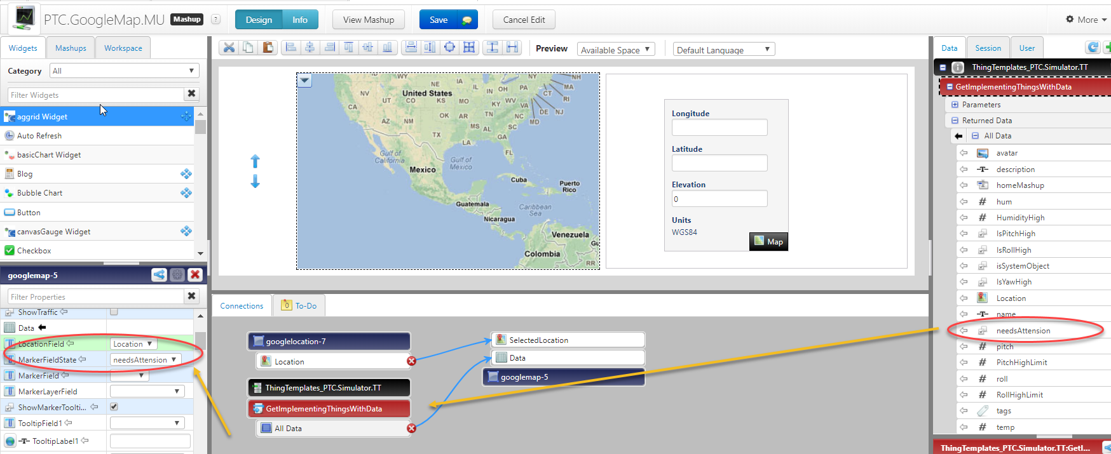Clear the Filter Properties search box
The width and height of the screenshot is (1111, 454).
point(191,296)
